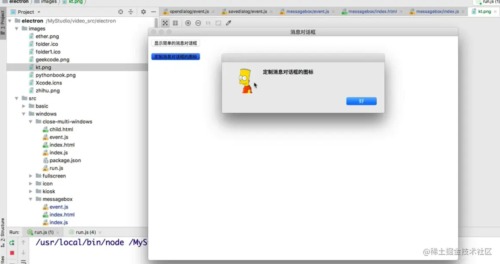Click the zoom in icon
This screenshot has width=500, height=264.
point(188,23)
